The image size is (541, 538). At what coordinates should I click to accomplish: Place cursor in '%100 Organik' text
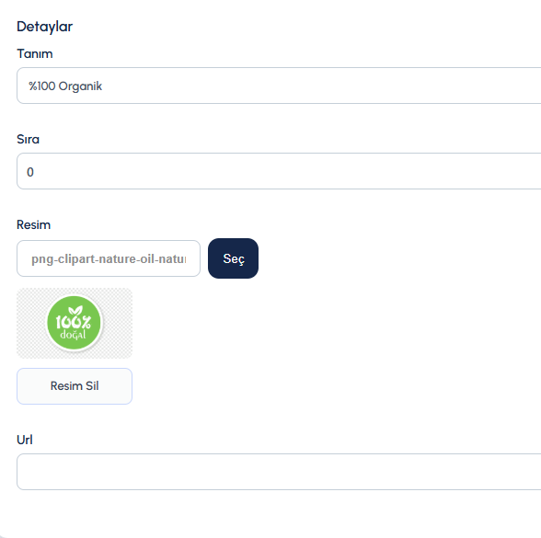pos(65,86)
